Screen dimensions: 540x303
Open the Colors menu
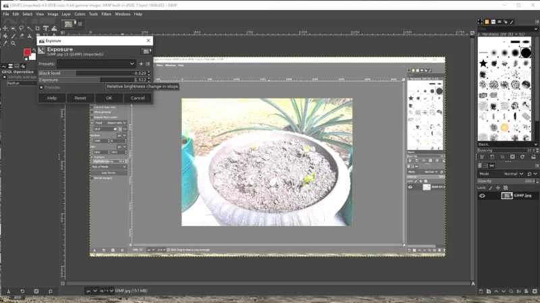pyautogui.click(x=80, y=13)
